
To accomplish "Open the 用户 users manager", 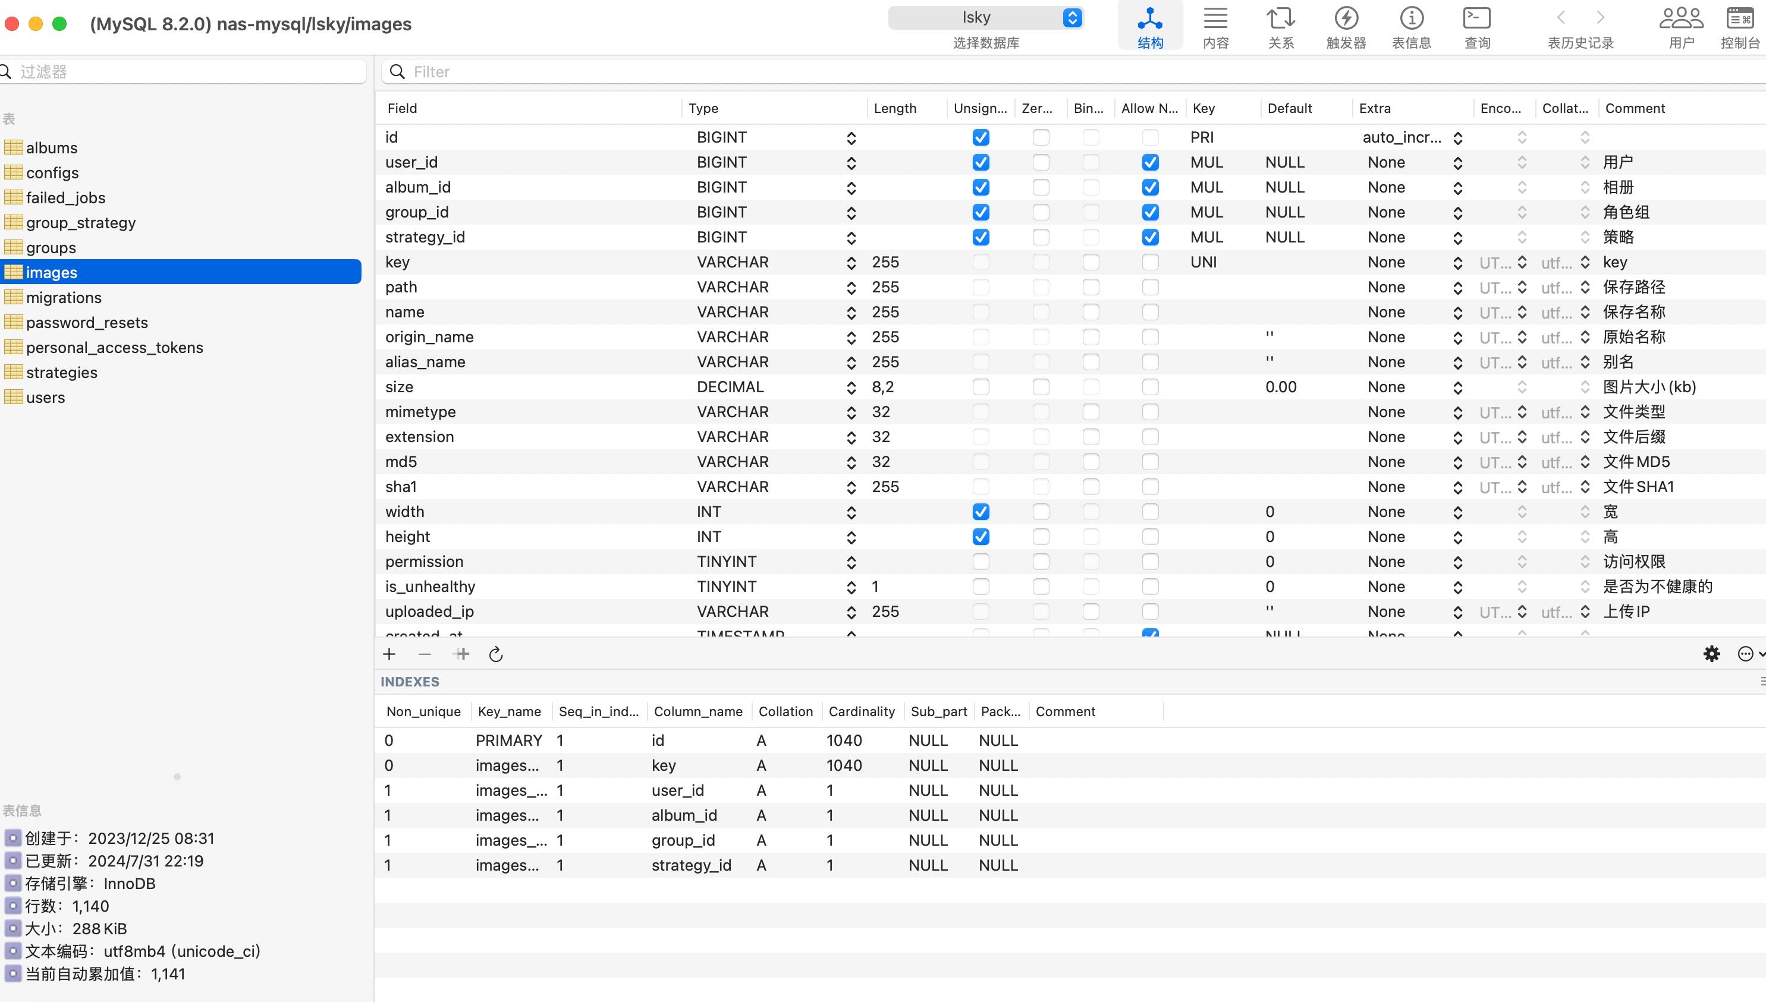I will point(1682,27).
